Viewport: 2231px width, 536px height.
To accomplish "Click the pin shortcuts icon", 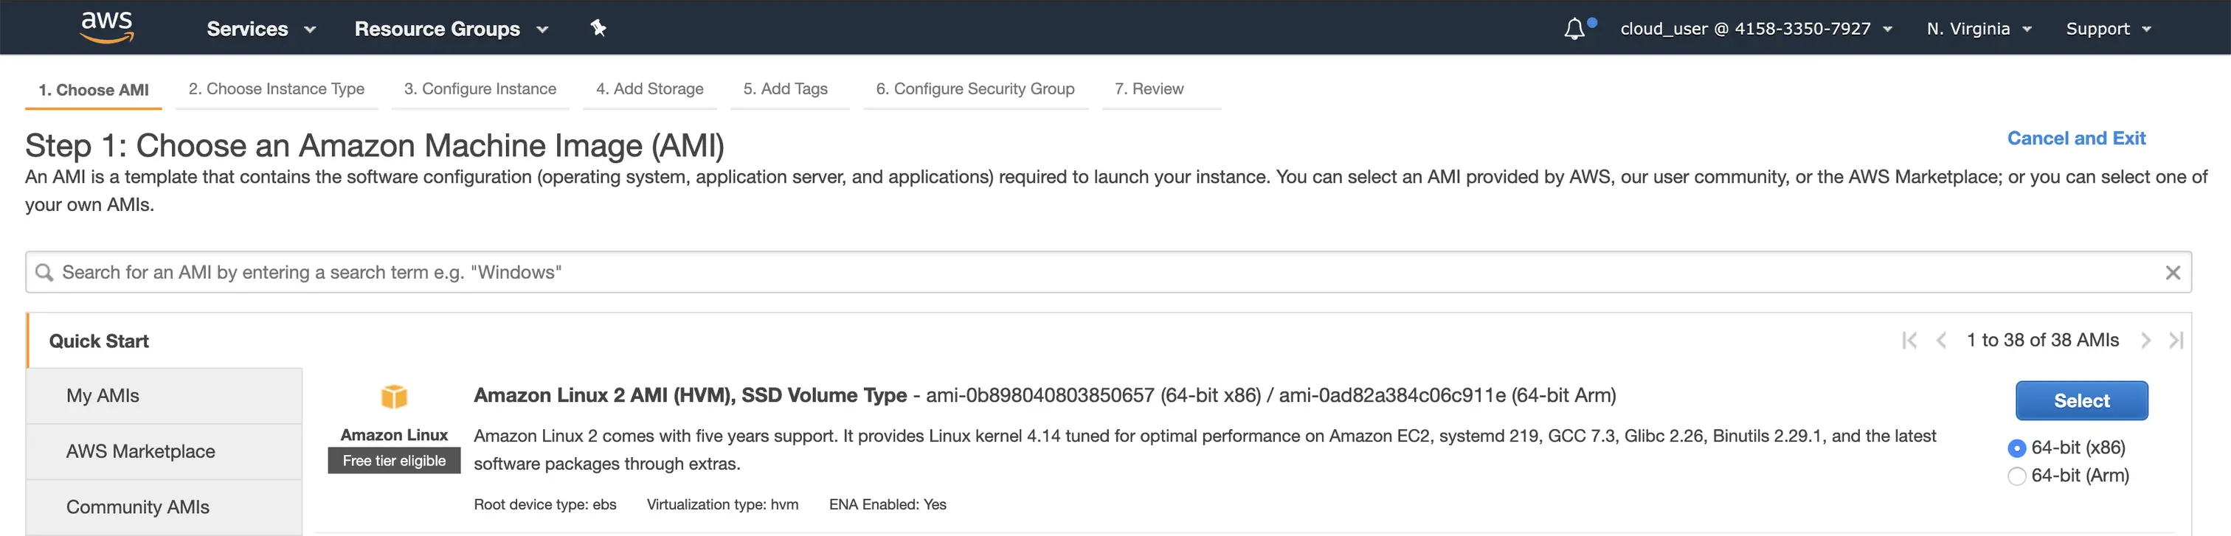I will click(598, 28).
